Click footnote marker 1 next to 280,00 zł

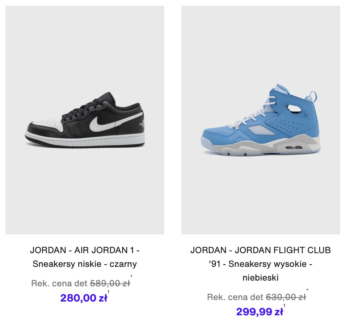(x=108, y=292)
